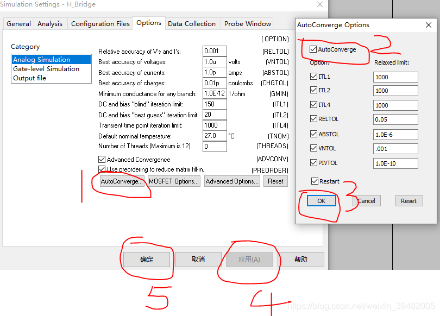Edit ABSTOL relaxed limit 1.0E-6 field

[x=395, y=135]
